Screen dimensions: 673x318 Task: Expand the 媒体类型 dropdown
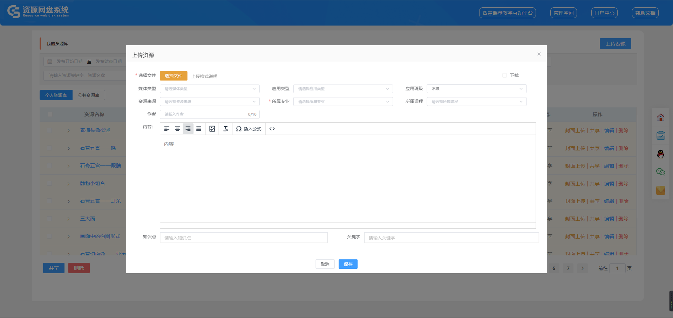(210, 89)
